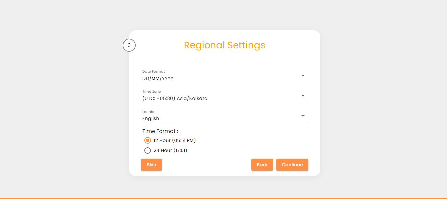Expand the Date Format dropdown arrow
This screenshot has height=199, width=447.
click(x=303, y=76)
